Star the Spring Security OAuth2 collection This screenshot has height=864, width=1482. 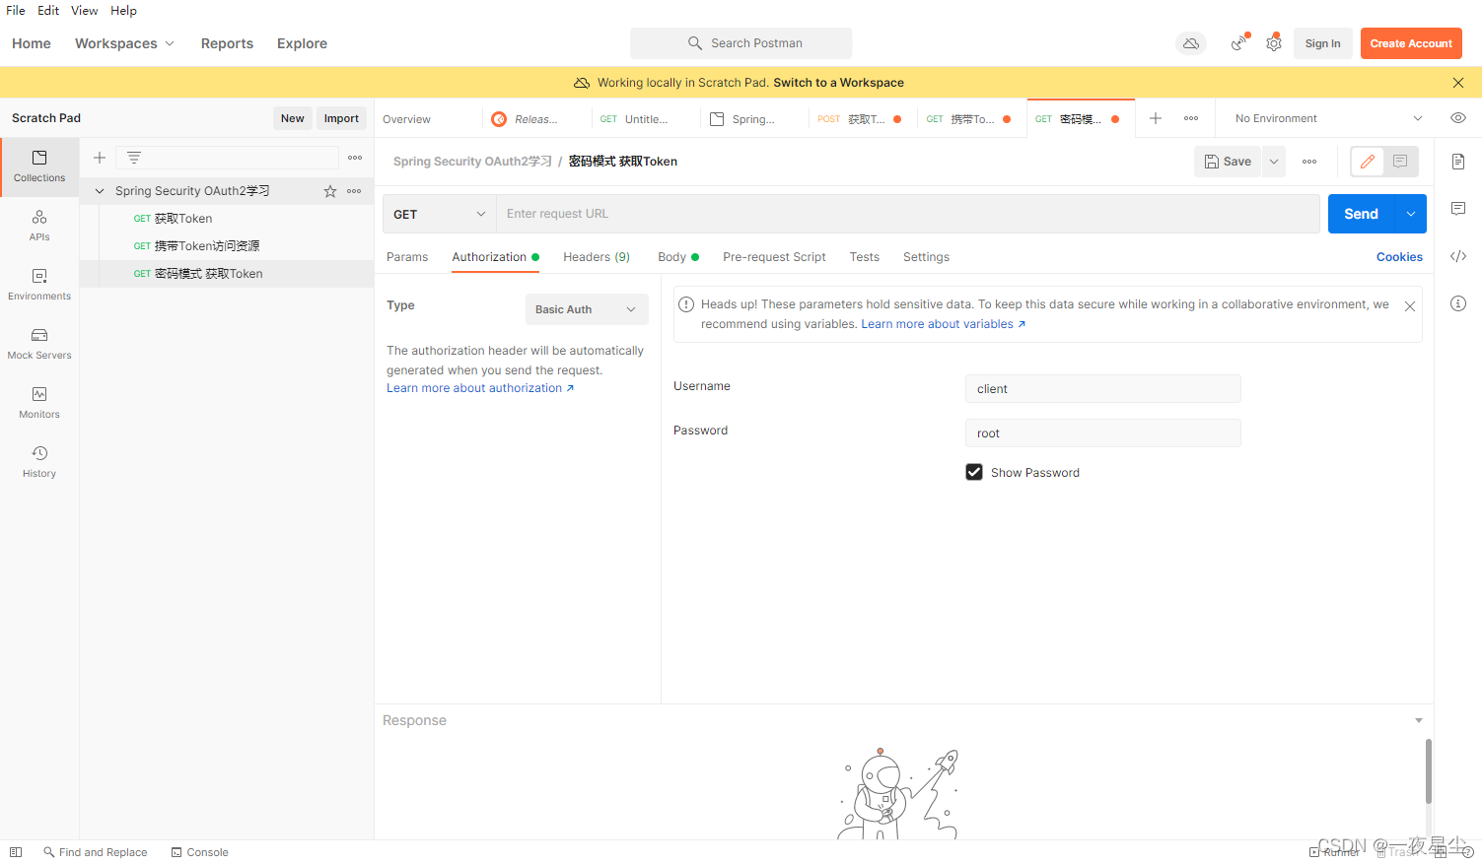(330, 191)
